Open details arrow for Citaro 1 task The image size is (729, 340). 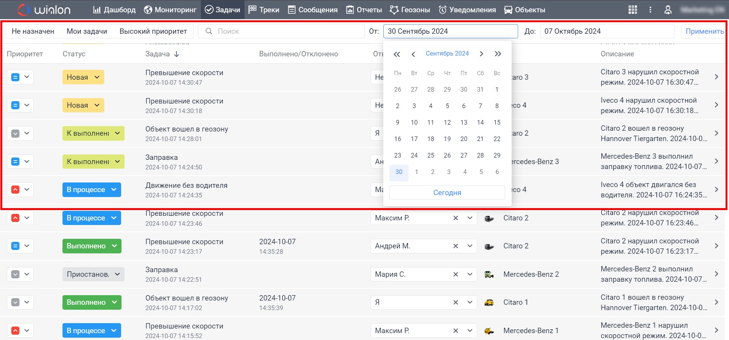716,302
